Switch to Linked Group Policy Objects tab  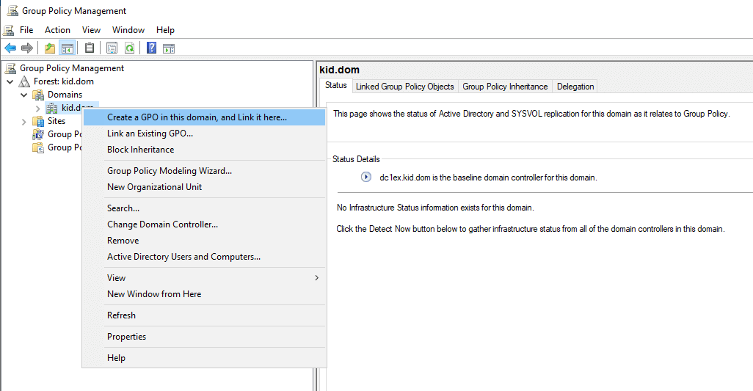404,87
